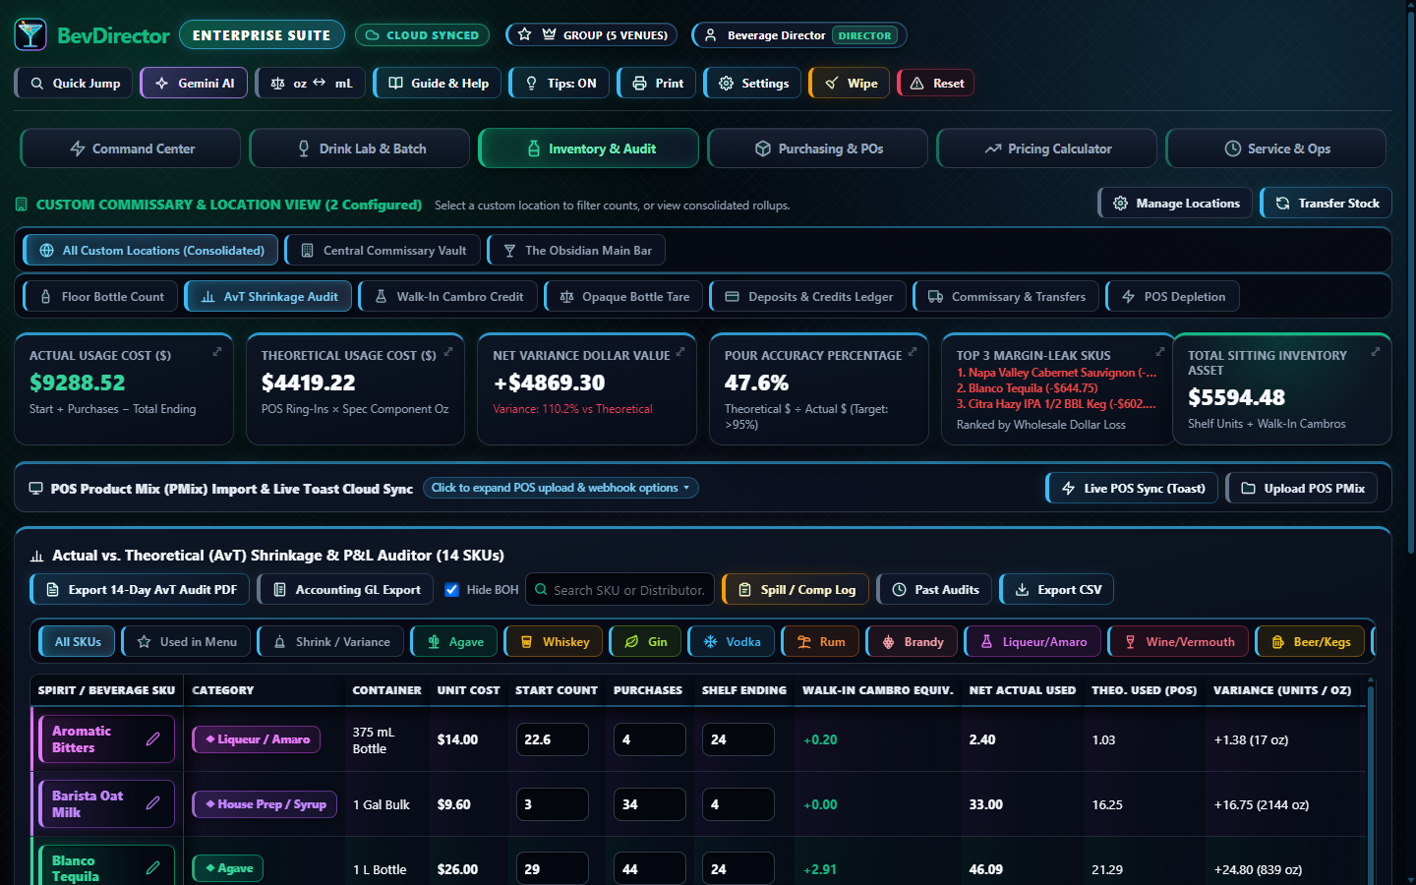Screen dimensions: 1416x885
Task: Expand the Total Sitting Inventory Asset card
Action: (x=1376, y=351)
